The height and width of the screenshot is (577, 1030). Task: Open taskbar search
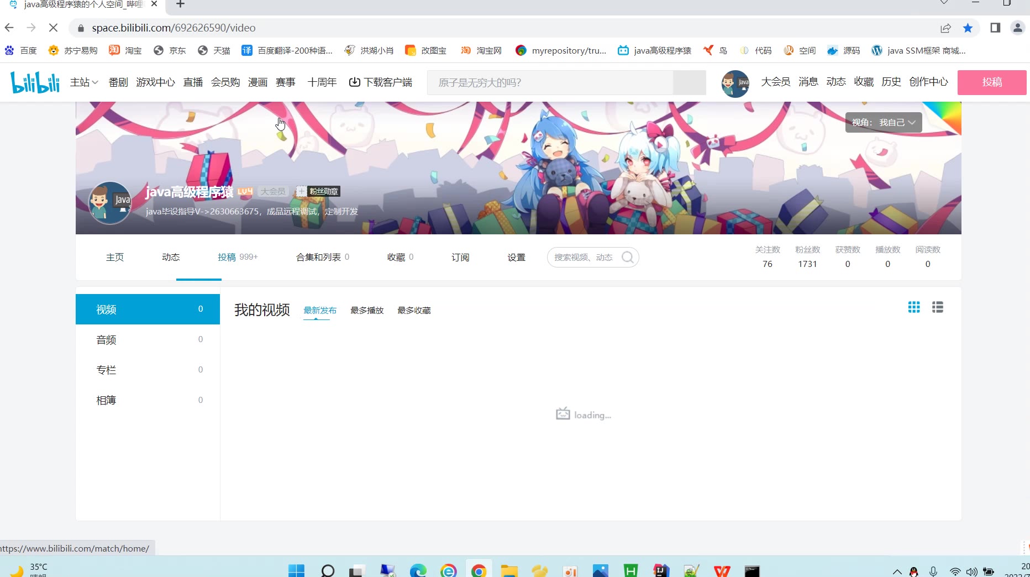click(x=328, y=570)
